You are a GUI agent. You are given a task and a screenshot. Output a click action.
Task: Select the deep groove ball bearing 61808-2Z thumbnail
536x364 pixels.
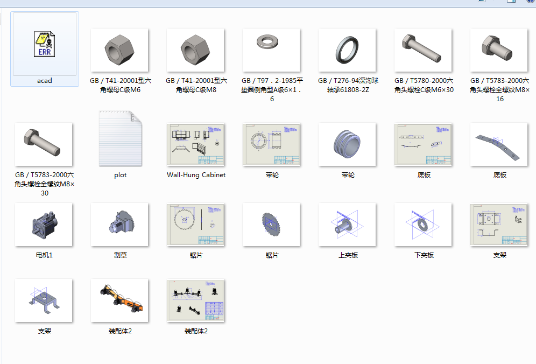coord(347,50)
